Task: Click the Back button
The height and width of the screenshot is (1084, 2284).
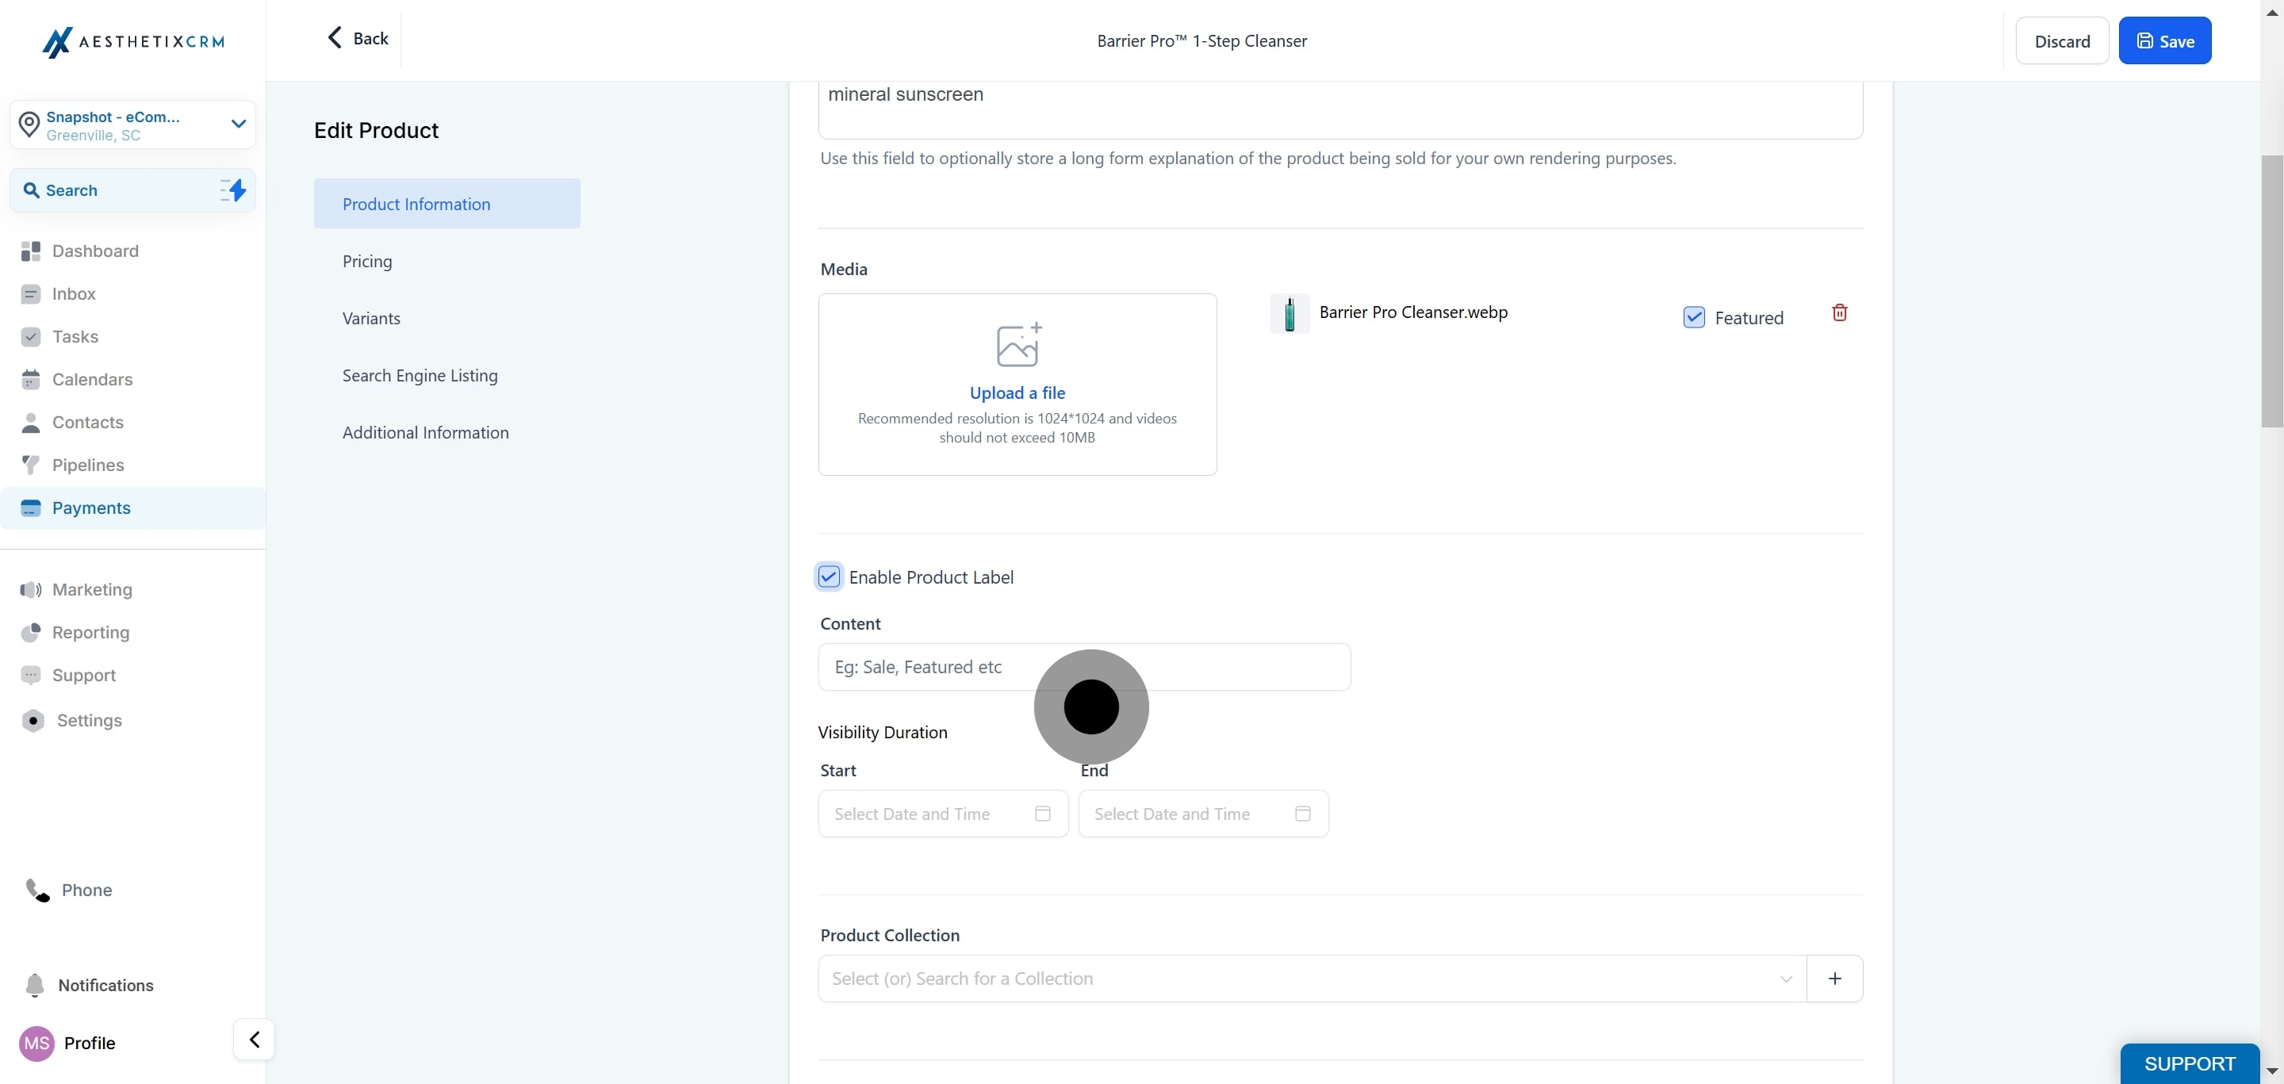Action: pyautogui.click(x=358, y=38)
